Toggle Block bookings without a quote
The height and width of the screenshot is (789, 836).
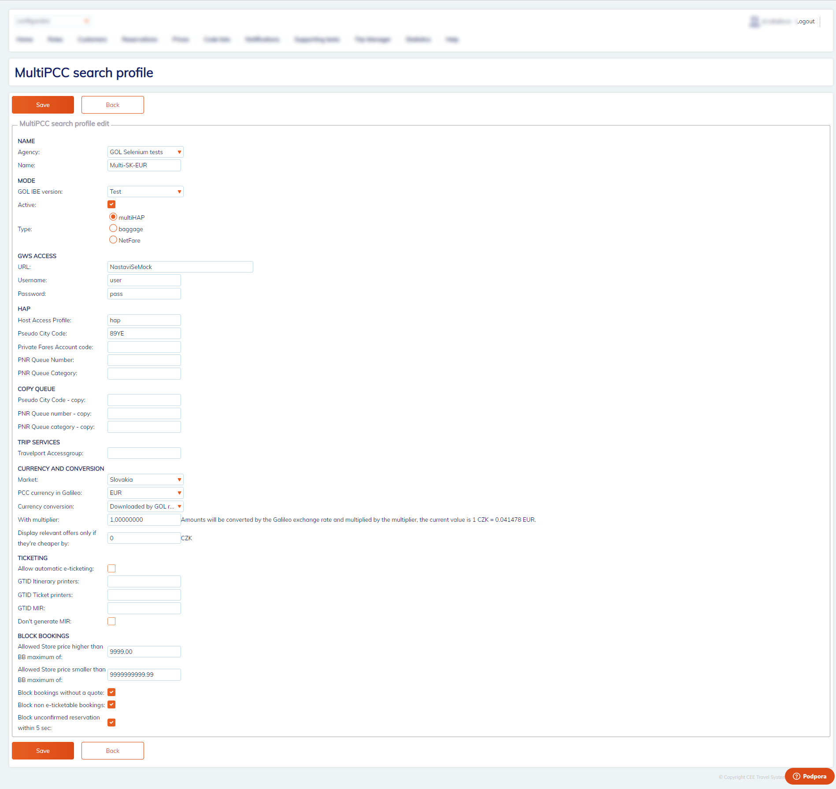pos(111,692)
